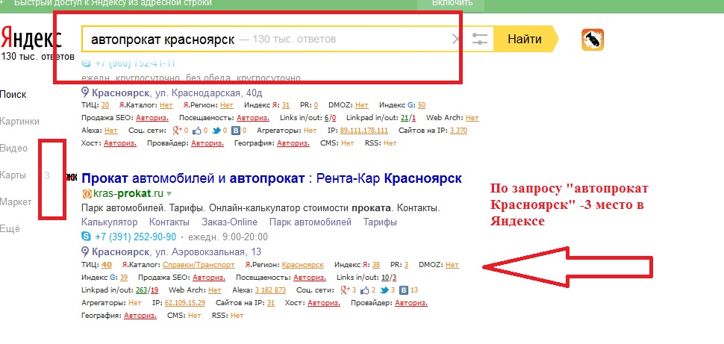The height and width of the screenshot is (344, 724).
Task: Expand the green arrow next to kras-prokat.ru
Action: (x=169, y=193)
